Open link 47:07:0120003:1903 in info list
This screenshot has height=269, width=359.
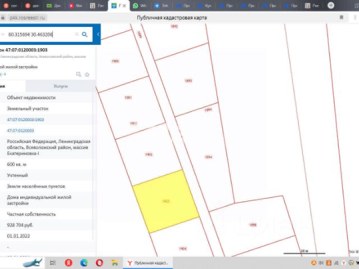(25, 119)
